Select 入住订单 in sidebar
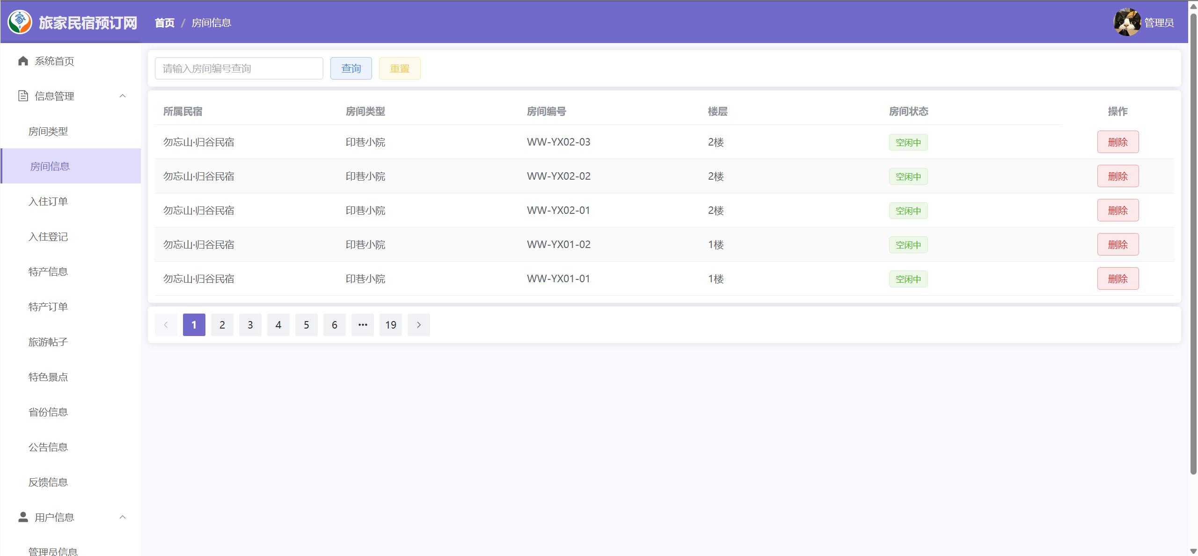The width and height of the screenshot is (1198, 556). [x=48, y=202]
